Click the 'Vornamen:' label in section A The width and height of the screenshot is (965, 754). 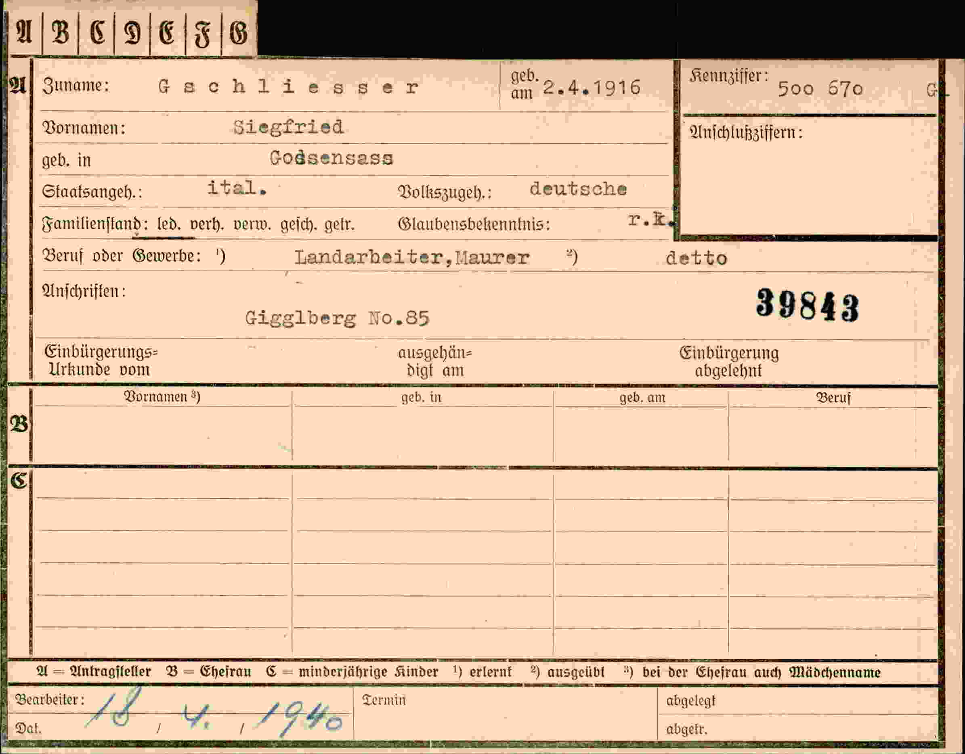[84, 128]
